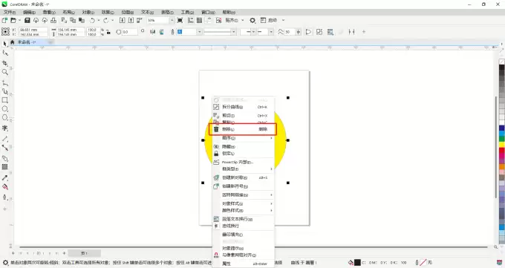Select the Parallel Dimension line tool
This screenshot has height=268, width=505.
click(5, 139)
